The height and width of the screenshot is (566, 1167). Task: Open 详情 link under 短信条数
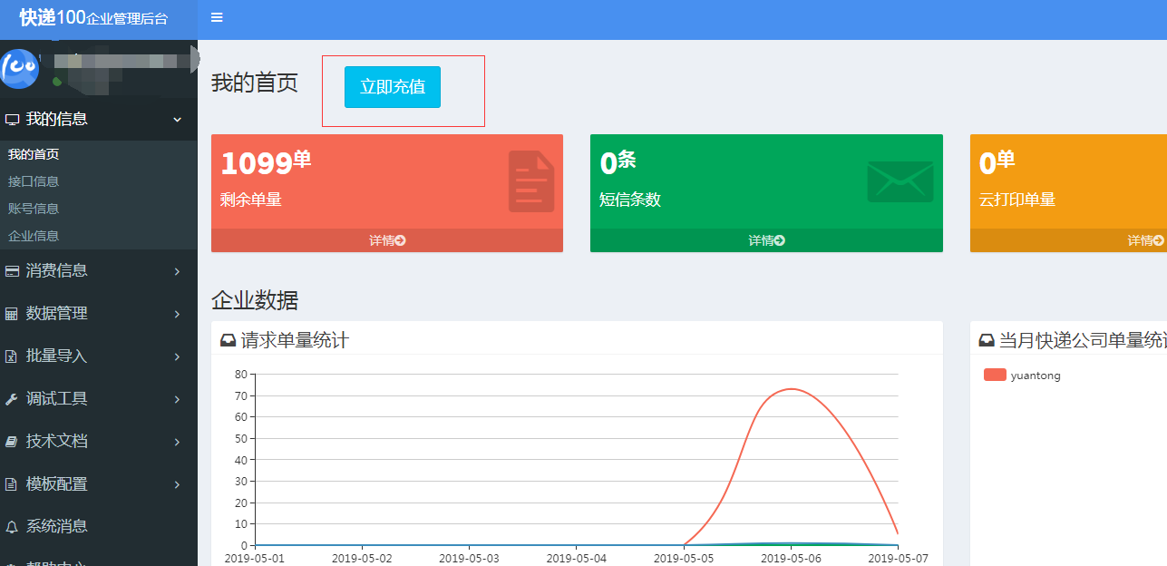pos(766,240)
